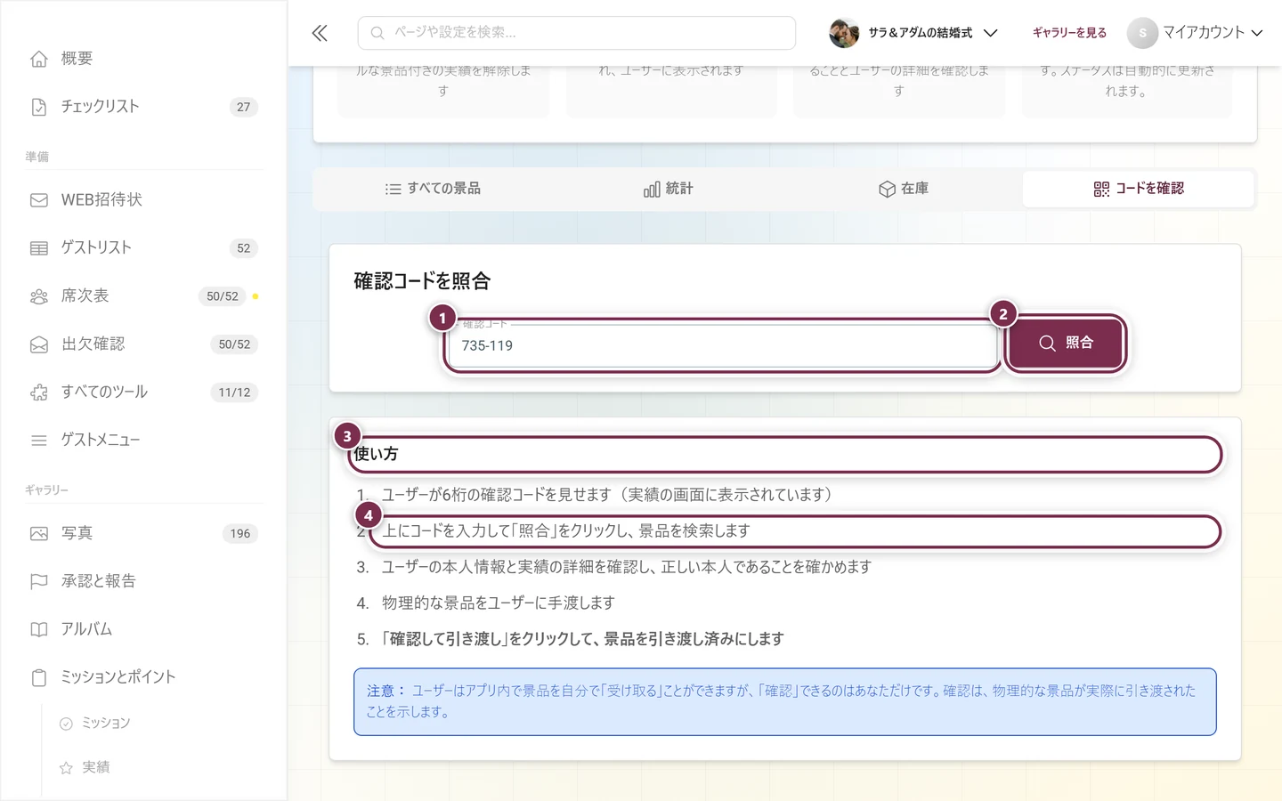Select 実績 sub-item
1282x801 pixels.
(95, 768)
